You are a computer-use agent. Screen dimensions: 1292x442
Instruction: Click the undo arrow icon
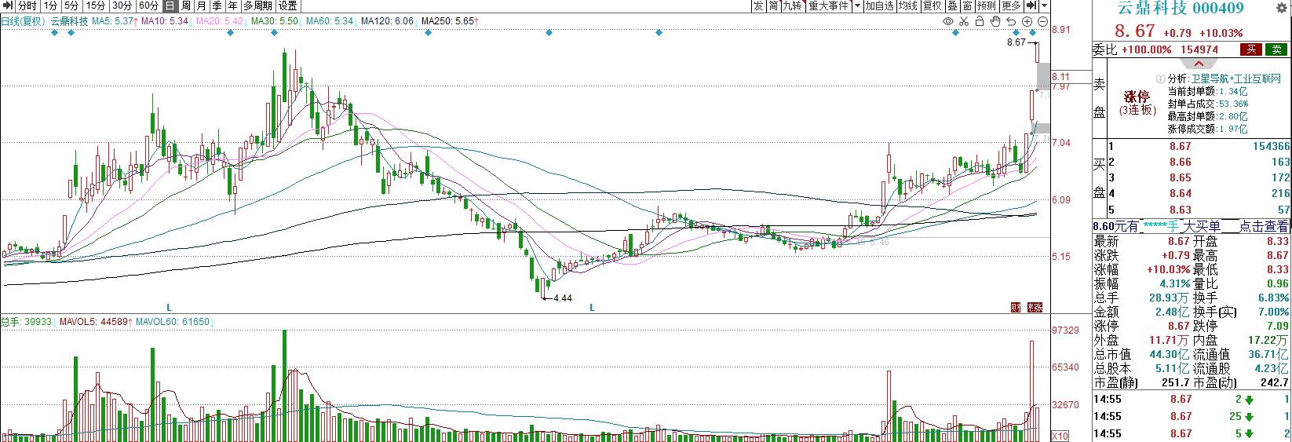(x=1011, y=21)
